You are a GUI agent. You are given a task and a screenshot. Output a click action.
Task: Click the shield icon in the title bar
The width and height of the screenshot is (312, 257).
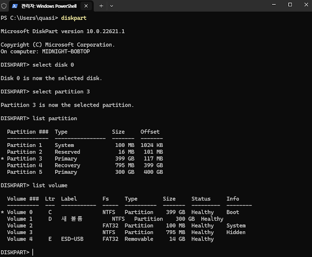click(4, 6)
